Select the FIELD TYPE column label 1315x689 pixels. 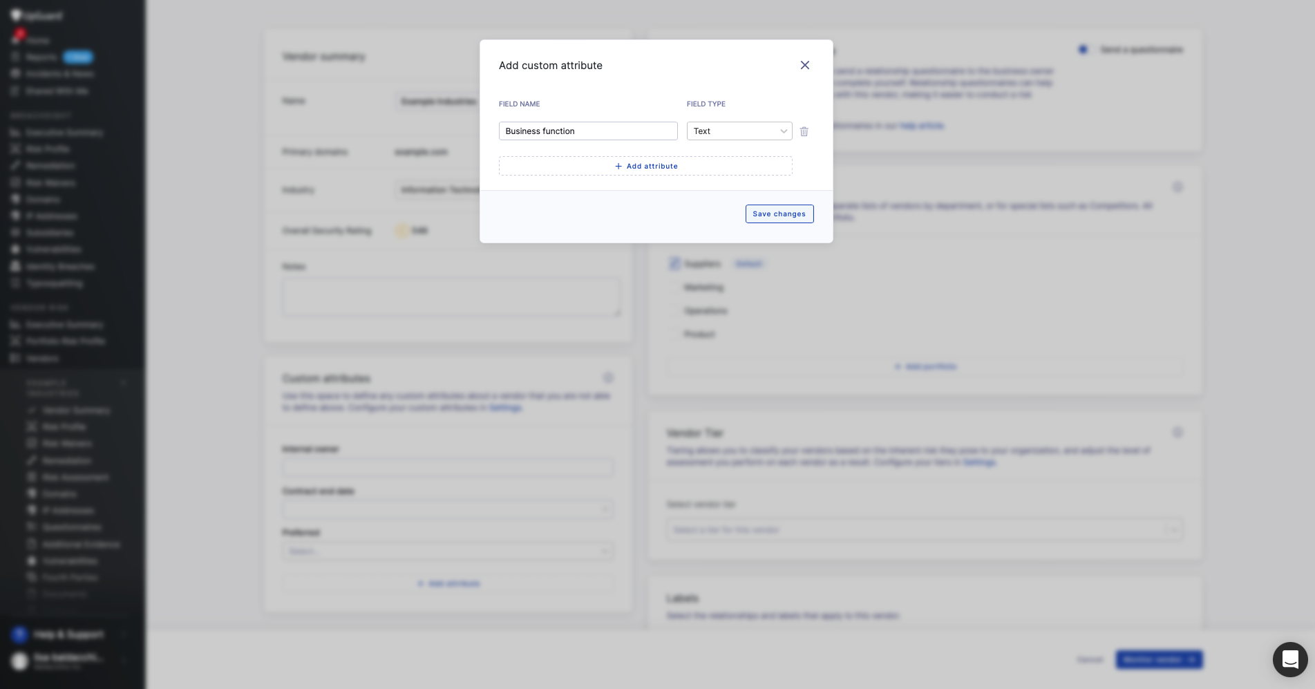(706, 104)
